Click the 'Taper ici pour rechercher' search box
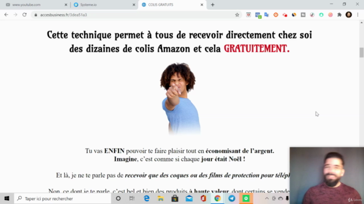Viewport: 364px width, 204px height. pos(63,198)
